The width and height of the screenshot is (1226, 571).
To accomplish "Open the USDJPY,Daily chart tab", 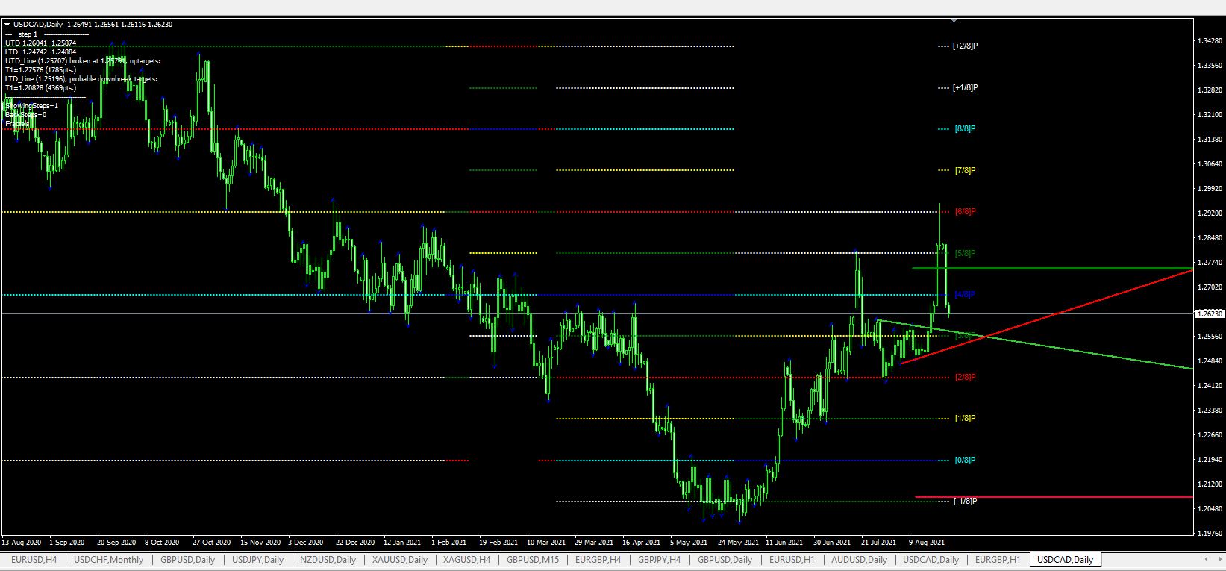I will click(x=257, y=560).
